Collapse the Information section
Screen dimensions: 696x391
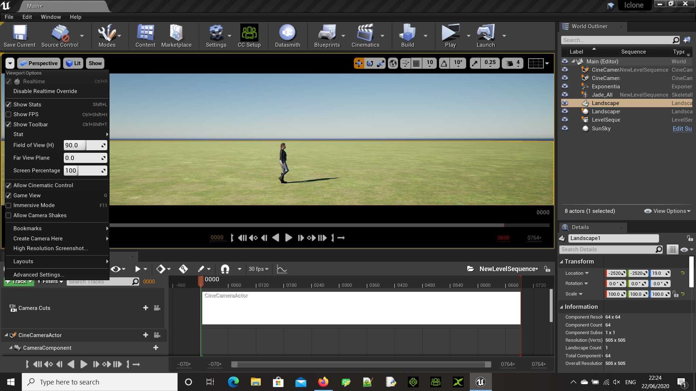(562, 307)
